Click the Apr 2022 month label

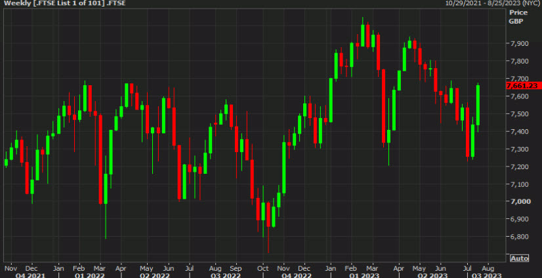[x=121, y=268]
